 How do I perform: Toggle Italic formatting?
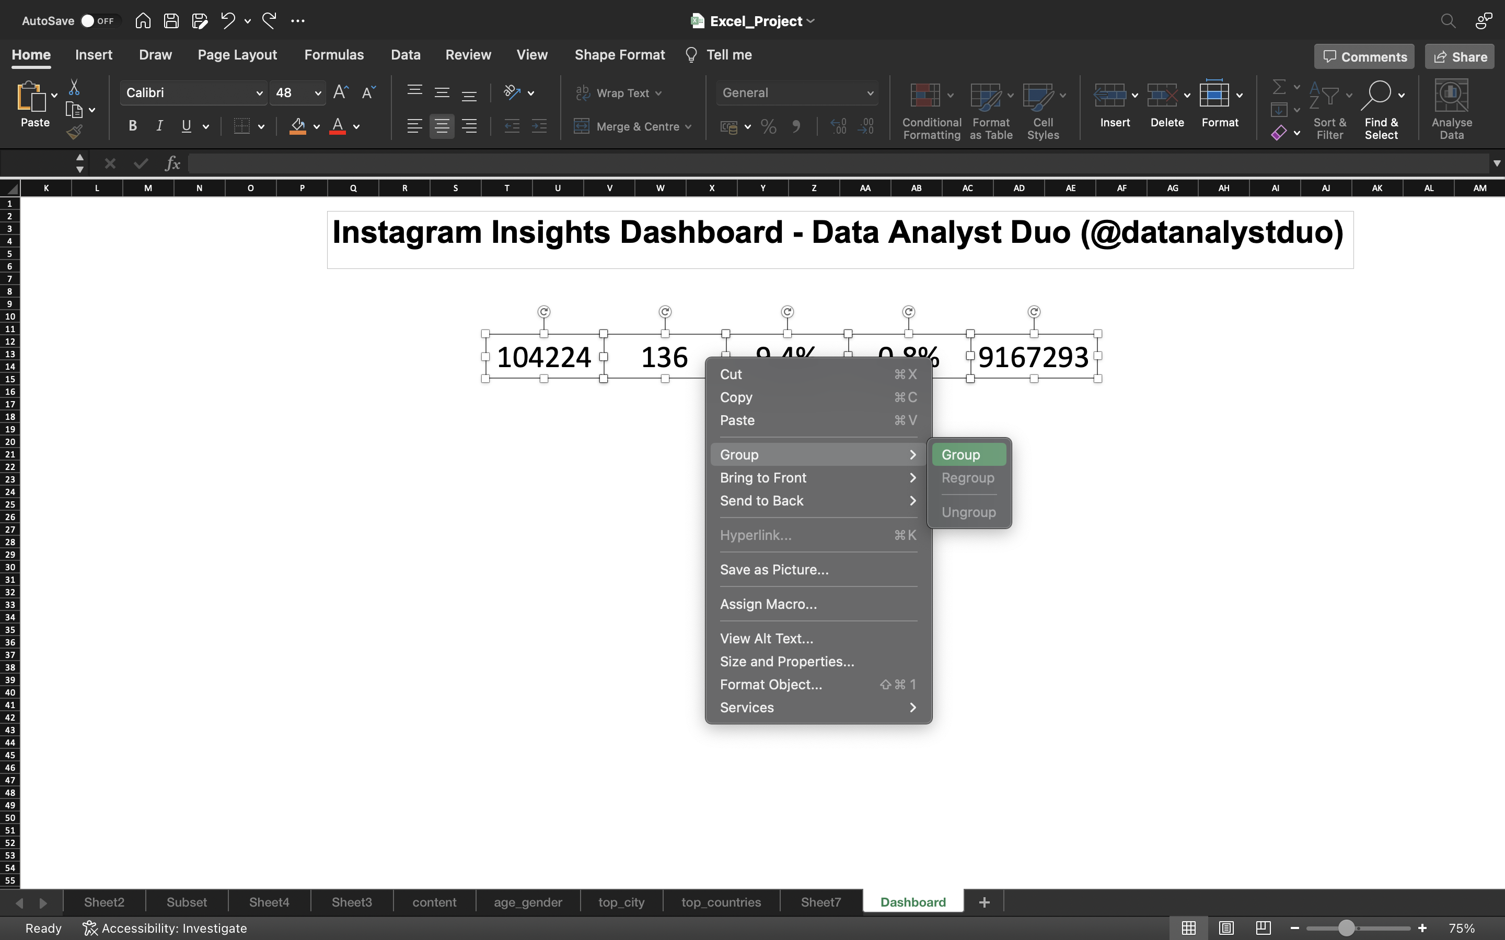[x=159, y=126]
